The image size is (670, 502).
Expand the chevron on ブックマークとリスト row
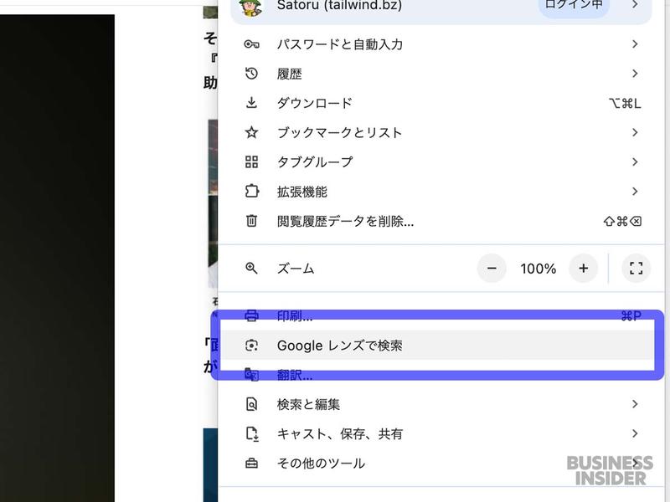point(635,132)
